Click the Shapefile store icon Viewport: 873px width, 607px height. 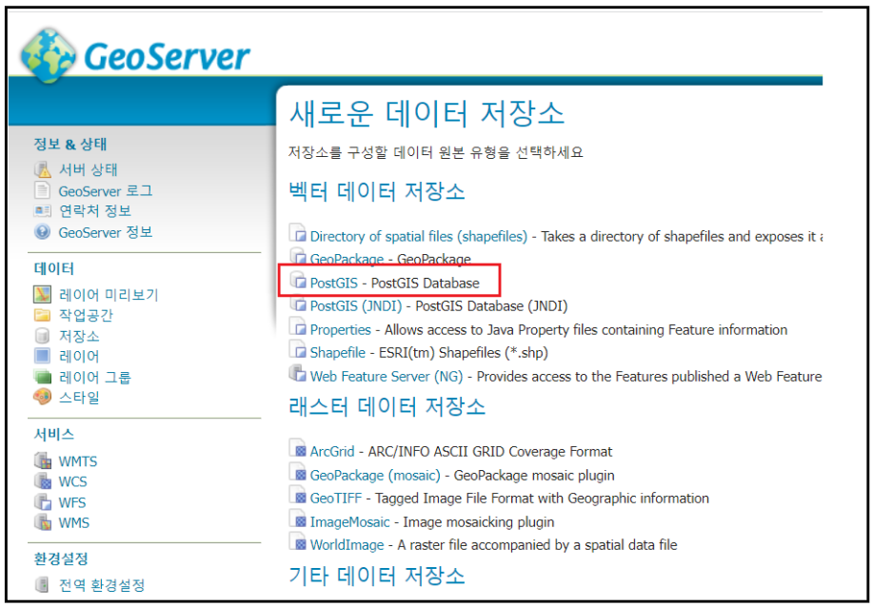click(298, 350)
